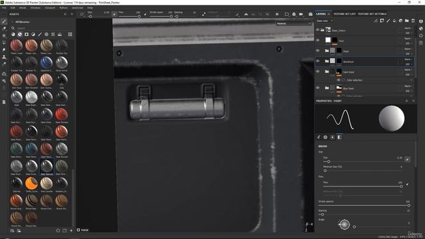Expand the Dark Steel layer folder

click(327, 72)
